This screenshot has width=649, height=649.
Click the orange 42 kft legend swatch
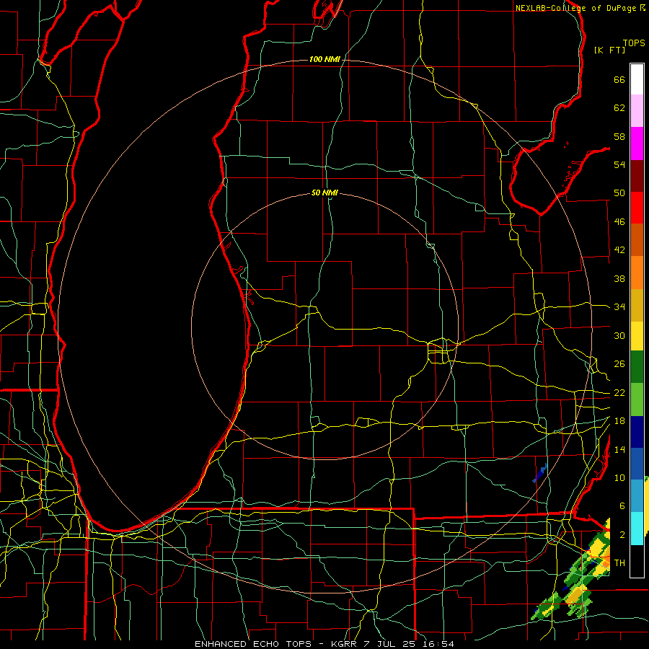(x=637, y=273)
